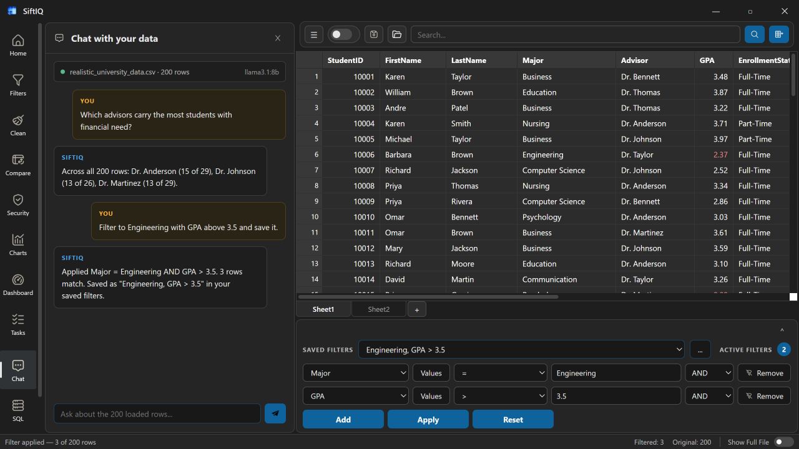Open the Tasks sidebar icon
Image resolution: width=799 pixels, height=449 pixels.
point(18,325)
